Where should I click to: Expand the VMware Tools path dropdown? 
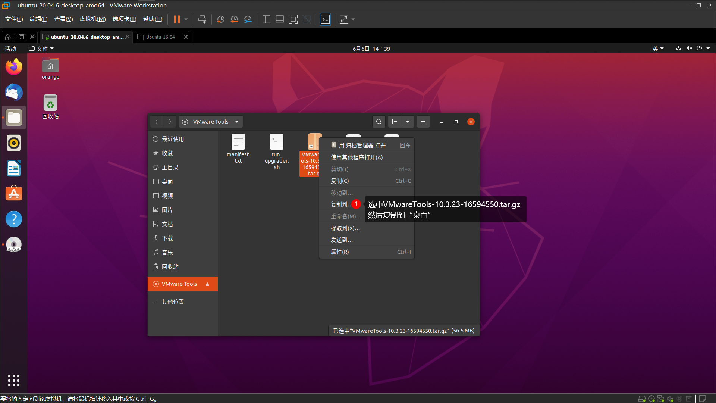pos(236,122)
